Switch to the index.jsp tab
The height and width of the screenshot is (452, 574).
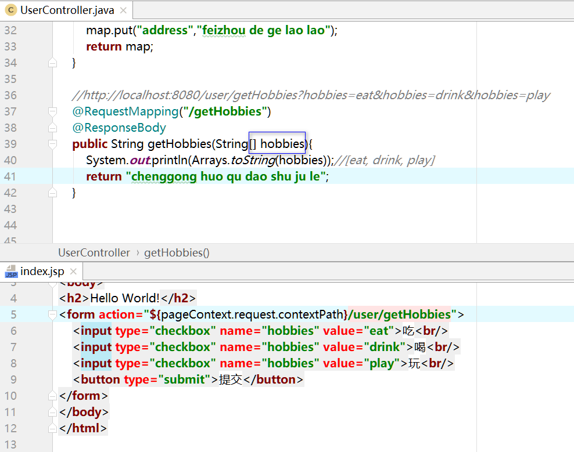[x=42, y=272]
